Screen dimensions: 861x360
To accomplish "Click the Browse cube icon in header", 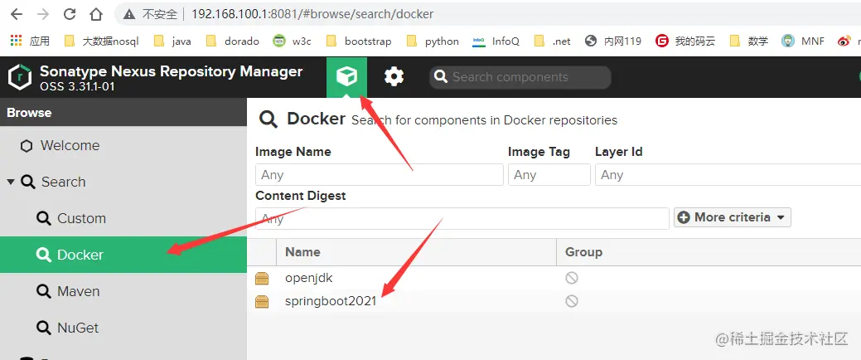I will [346, 77].
